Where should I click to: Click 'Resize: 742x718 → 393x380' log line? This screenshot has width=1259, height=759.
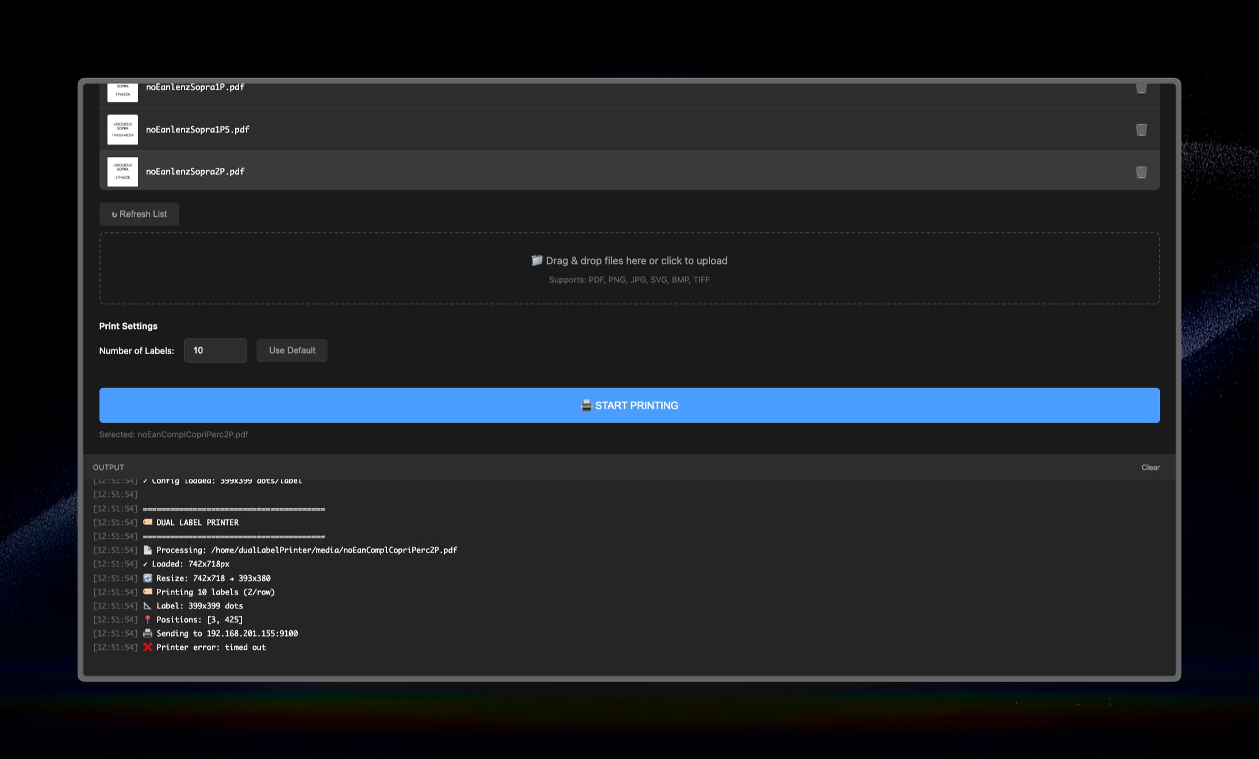click(182, 578)
